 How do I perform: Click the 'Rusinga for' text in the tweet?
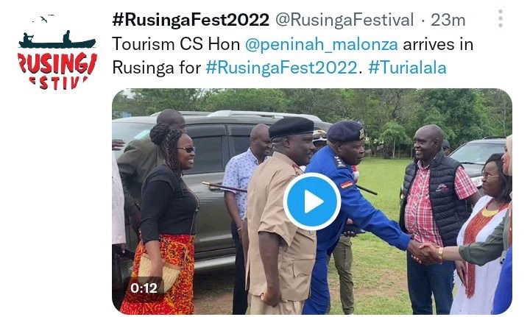157,68
